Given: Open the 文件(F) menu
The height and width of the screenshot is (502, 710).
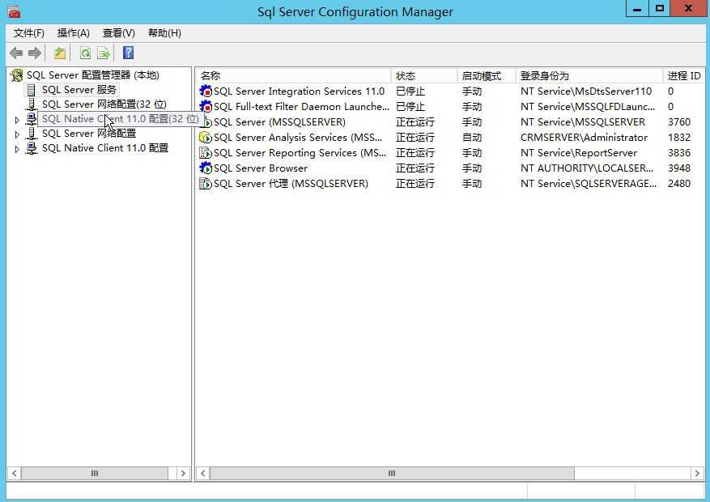Looking at the screenshot, I should [x=29, y=33].
